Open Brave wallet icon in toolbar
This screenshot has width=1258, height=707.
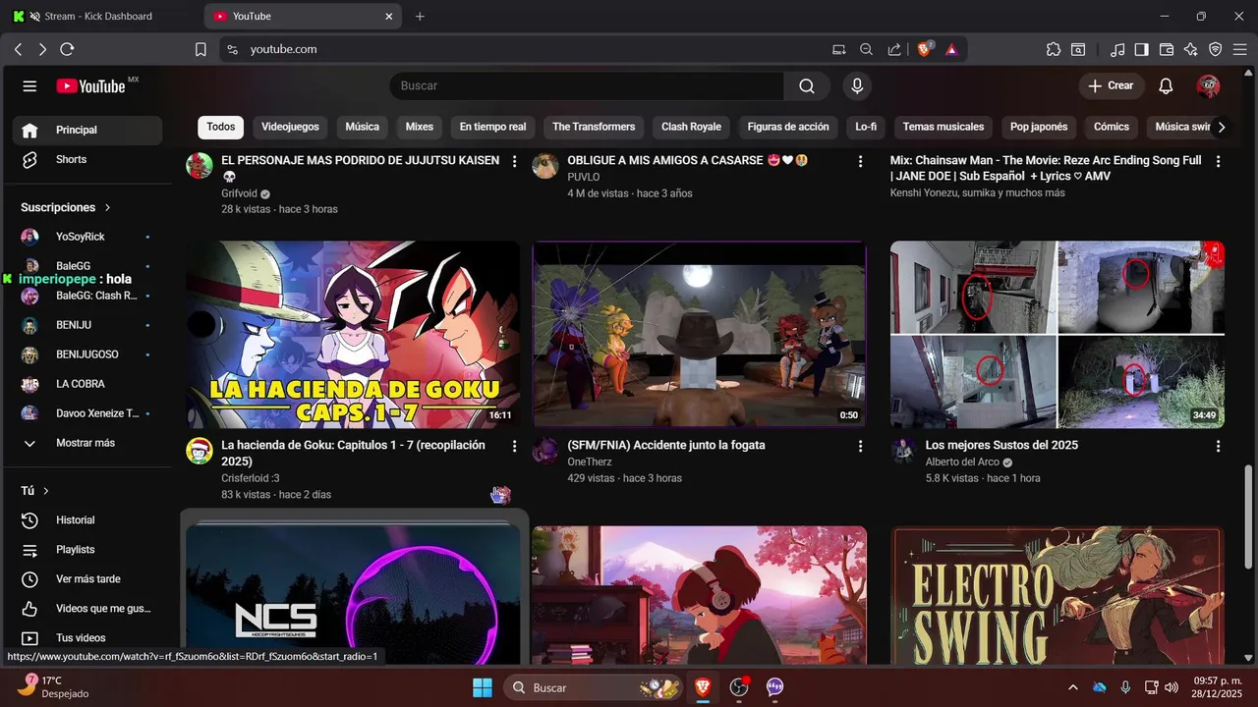(x=1167, y=49)
